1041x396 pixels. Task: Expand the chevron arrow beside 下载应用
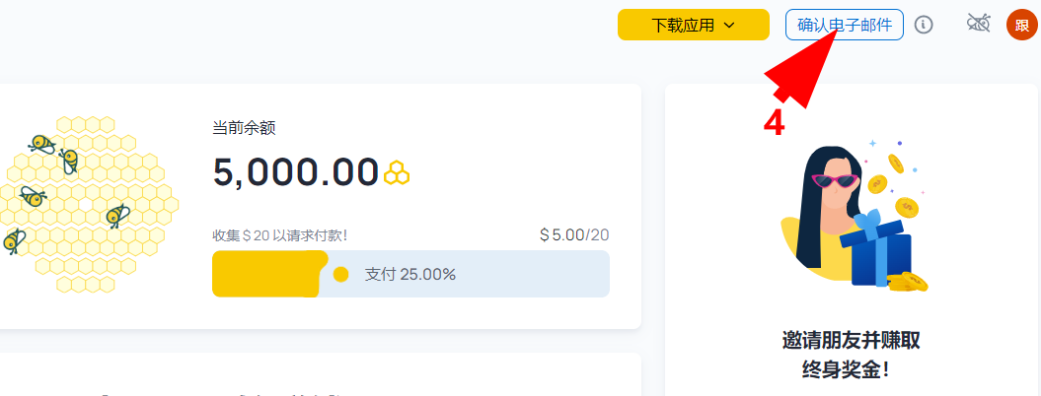728,26
